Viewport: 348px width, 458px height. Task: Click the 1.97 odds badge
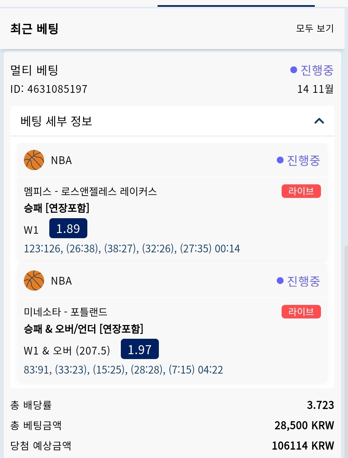tap(140, 349)
